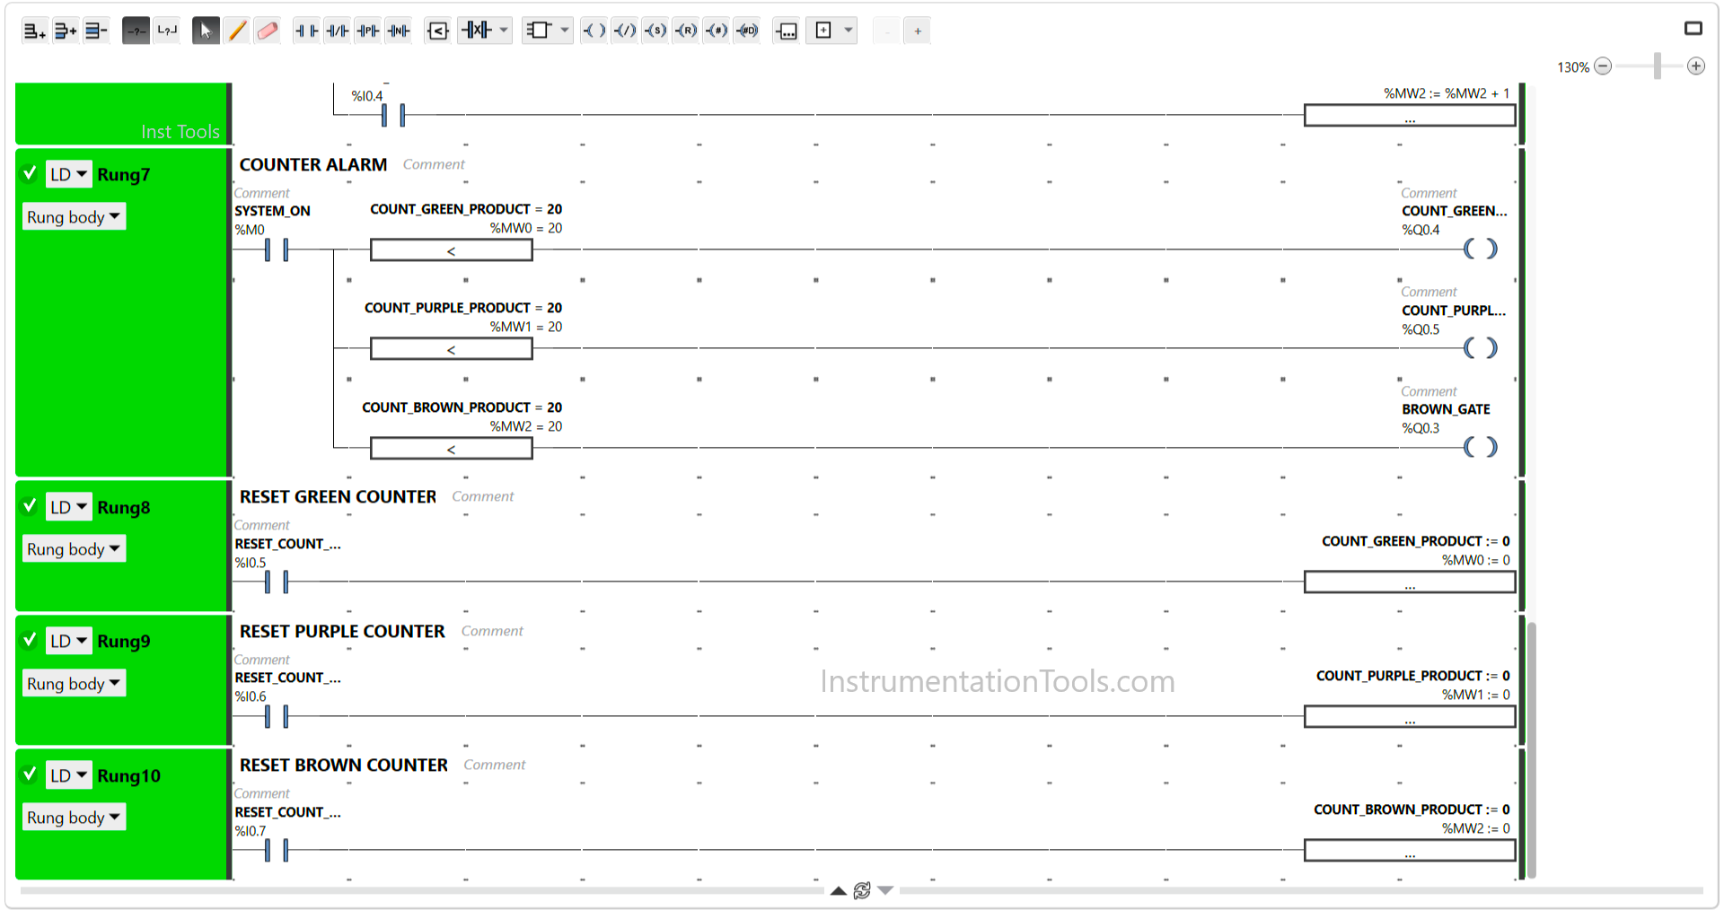This screenshot has width=1724, height=910.
Task: Select the eraser tool
Action: tap(268, 31)
